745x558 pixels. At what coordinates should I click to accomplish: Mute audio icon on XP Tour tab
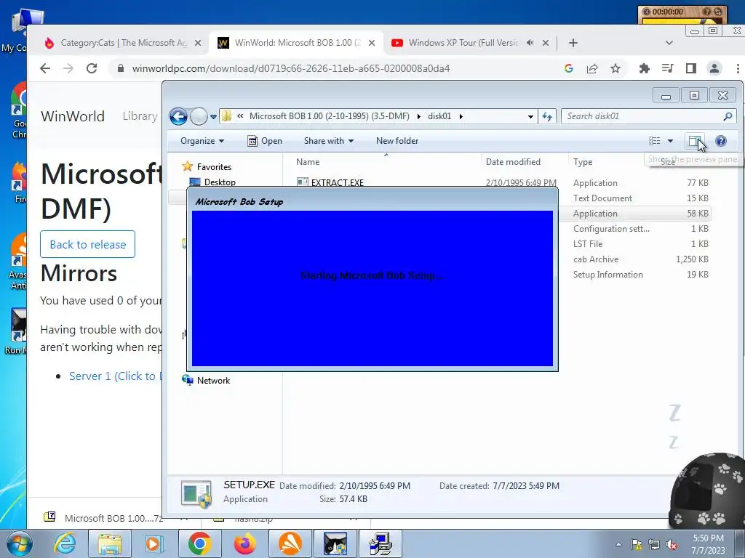[x=530, y=43]
